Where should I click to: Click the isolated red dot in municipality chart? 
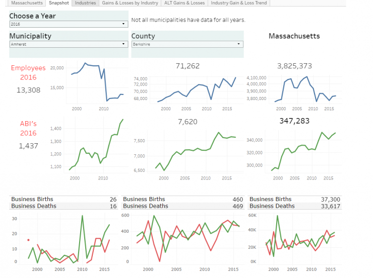pos(28,240)
